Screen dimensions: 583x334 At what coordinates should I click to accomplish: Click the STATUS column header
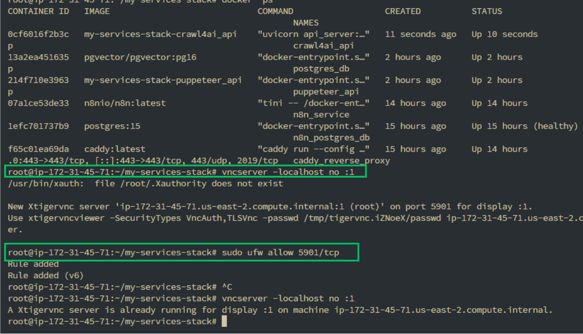pyautogui.click(x=486, y=11)
